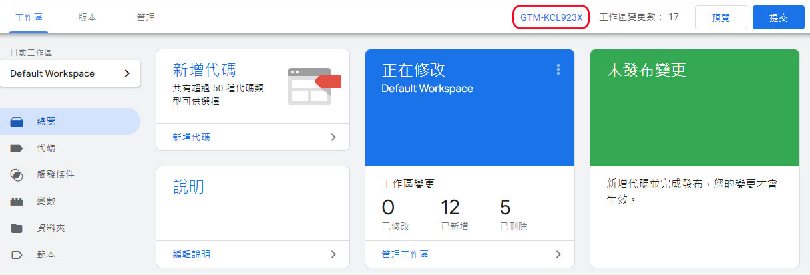Click the 預覽 button
Image resolution: width=810 pixels, height=275 pixels.
click(x=721, y=18)
